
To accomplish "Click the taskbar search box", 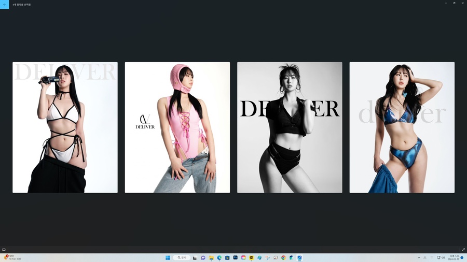I will click(x=182, y=258).
